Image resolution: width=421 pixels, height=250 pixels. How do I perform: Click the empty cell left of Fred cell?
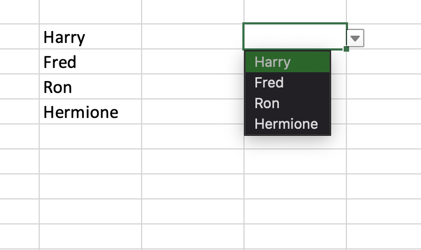[19, 62]
